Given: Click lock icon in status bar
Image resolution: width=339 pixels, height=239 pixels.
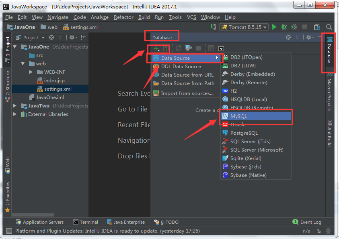Looking at the screenshot, I should pos(318,231).
